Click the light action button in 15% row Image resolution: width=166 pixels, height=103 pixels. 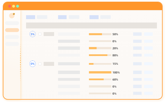pos(148,64)
